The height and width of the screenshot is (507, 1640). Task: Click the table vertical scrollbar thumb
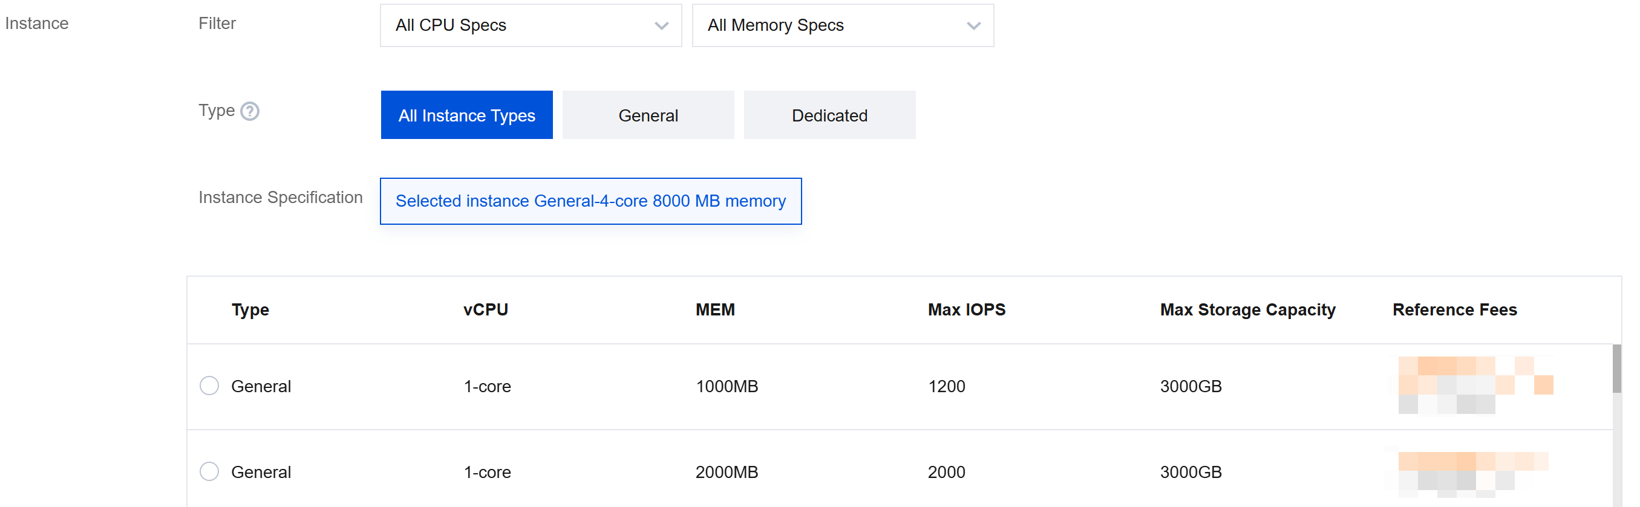point(1616,369)
